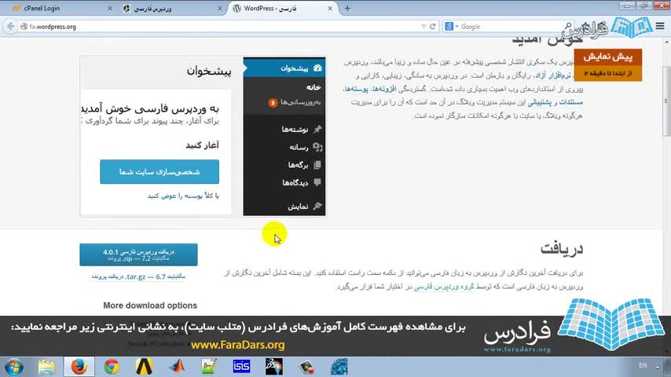Screen dimensions: 671x377
Task: Click the tar.gz 6.7 download link
Action: [138, 277]
